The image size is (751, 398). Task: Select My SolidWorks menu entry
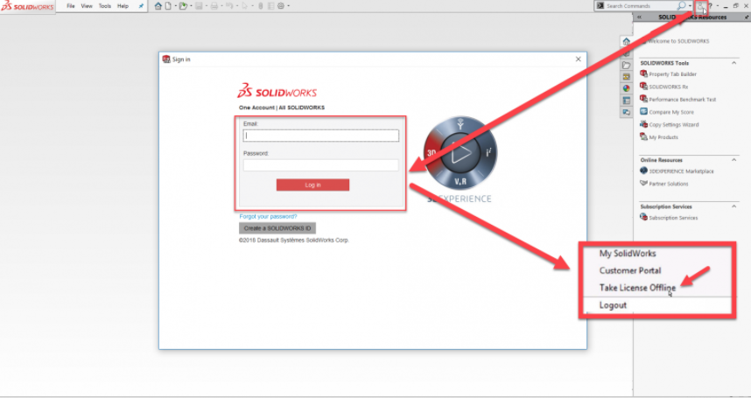[628, 254]
